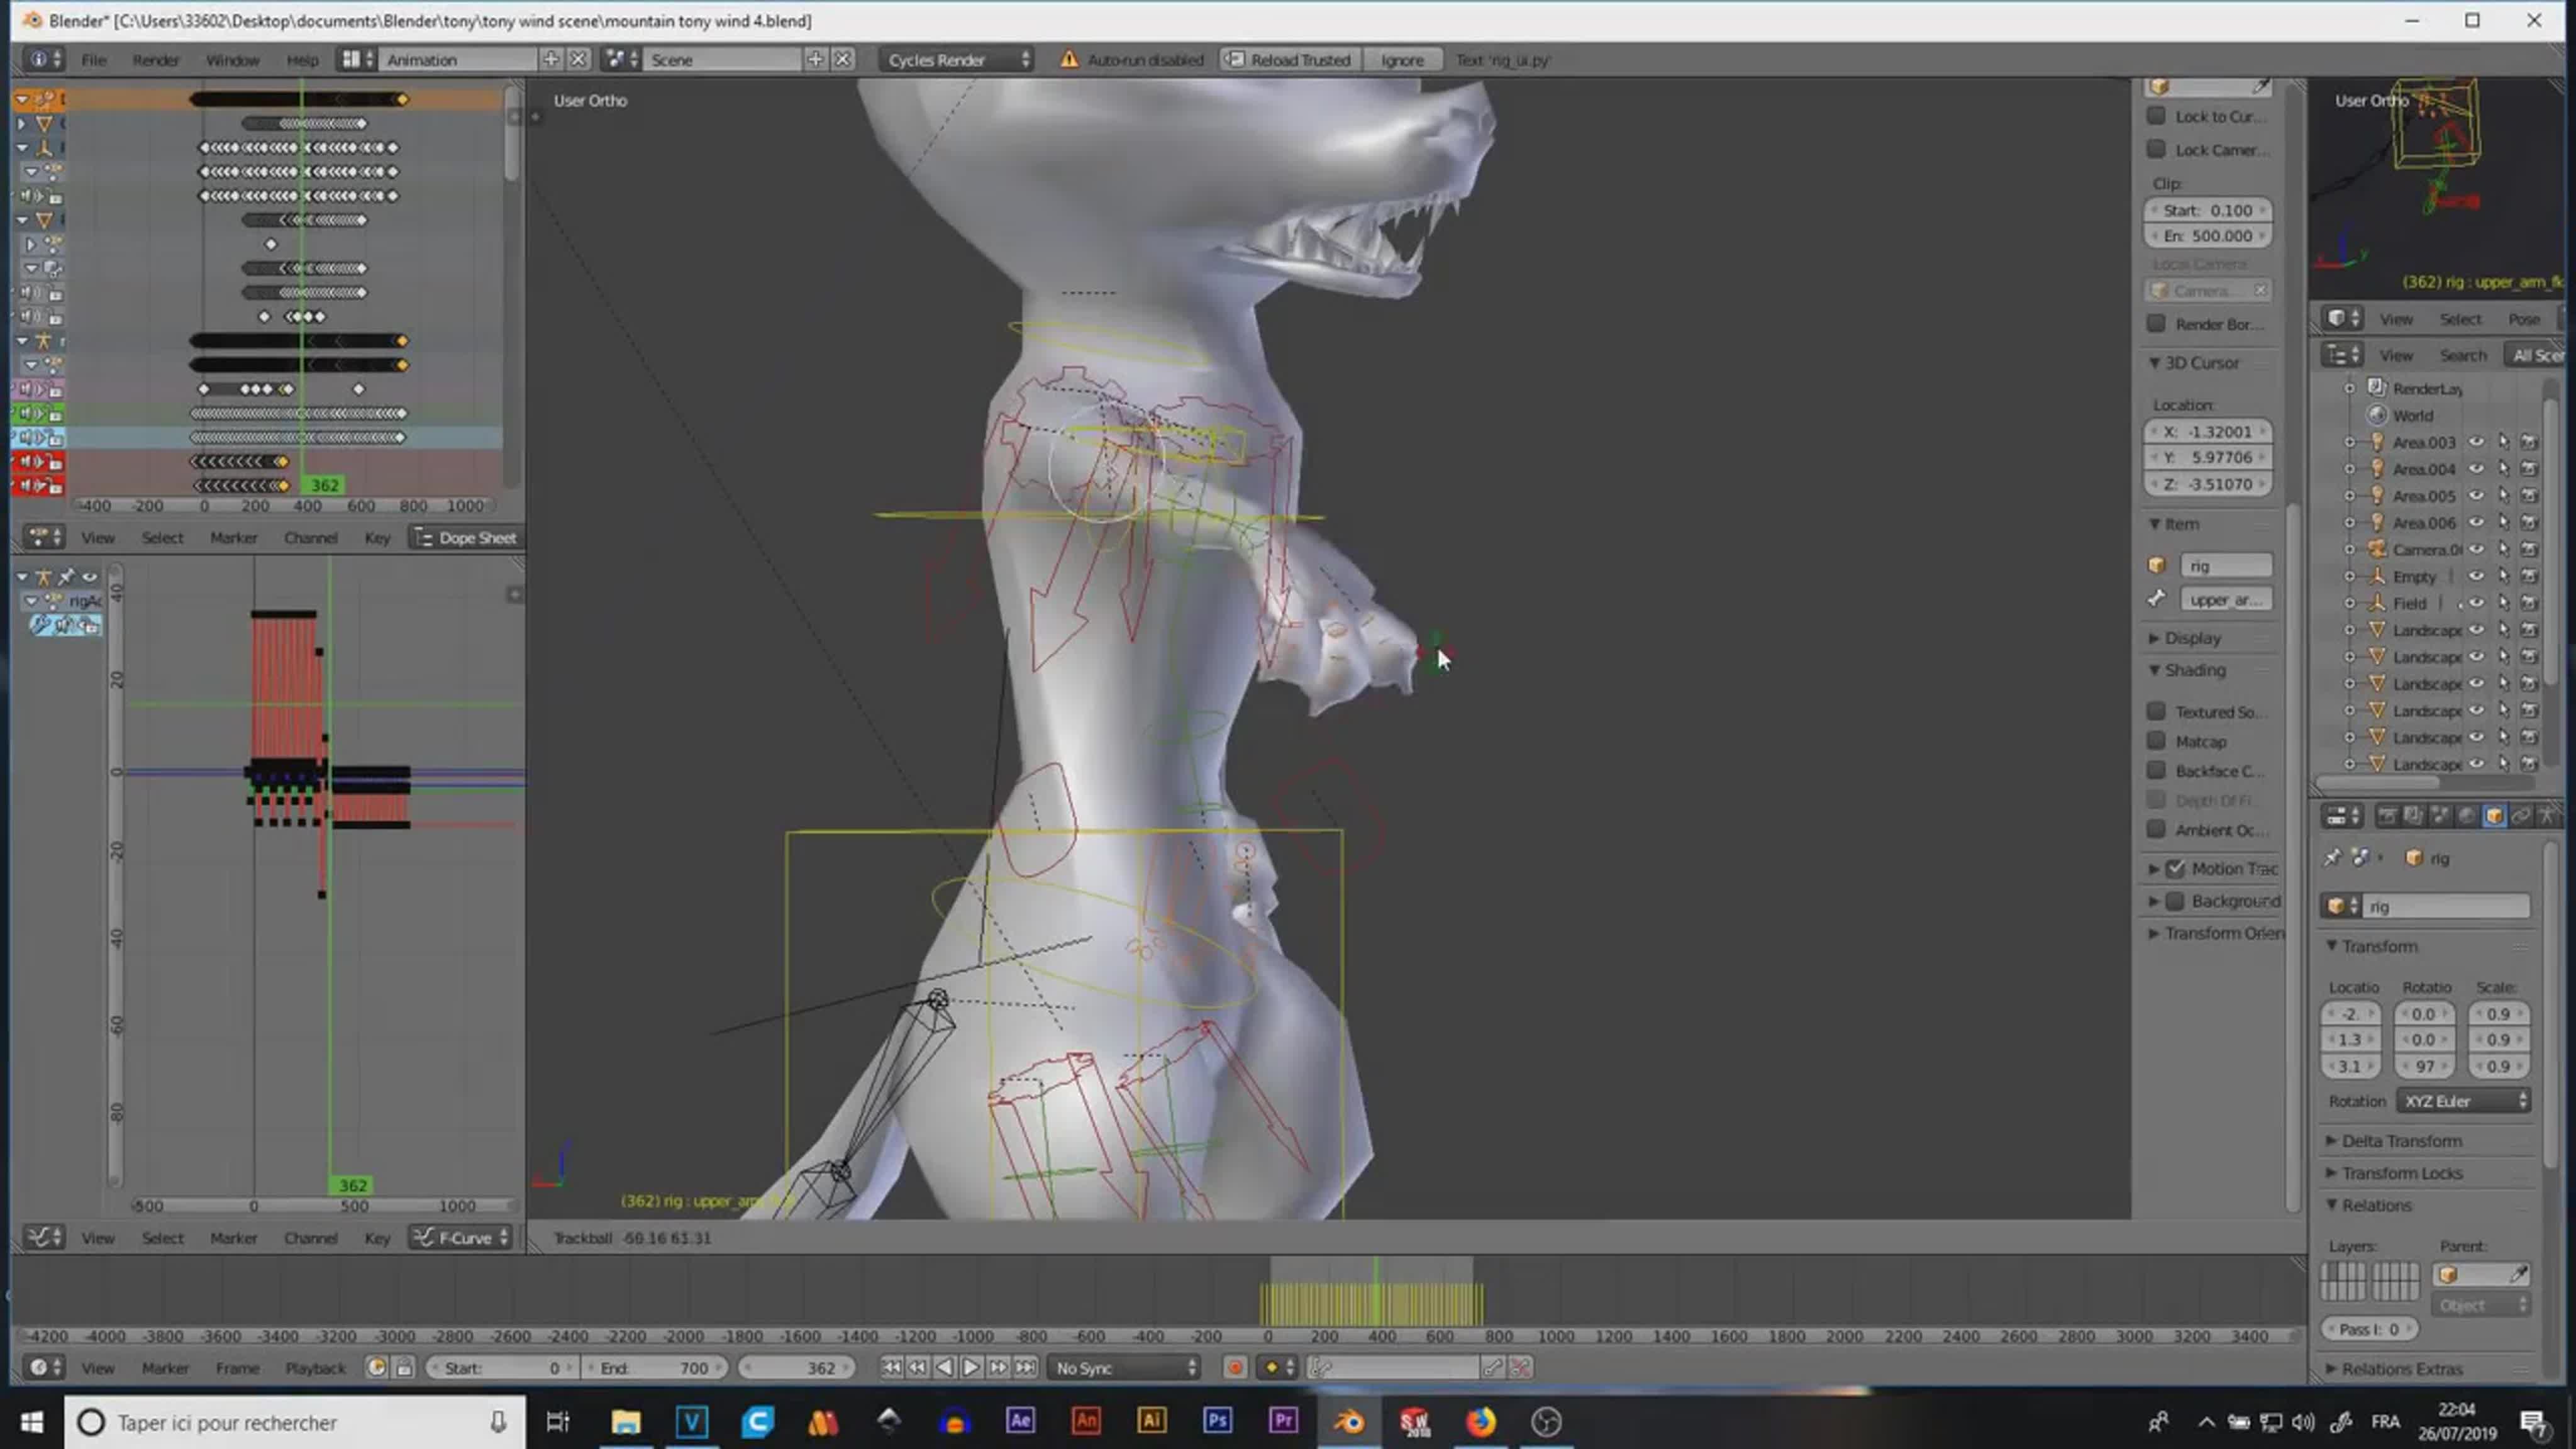Open the Constraints properties tab chain icon

(2521, 817)
